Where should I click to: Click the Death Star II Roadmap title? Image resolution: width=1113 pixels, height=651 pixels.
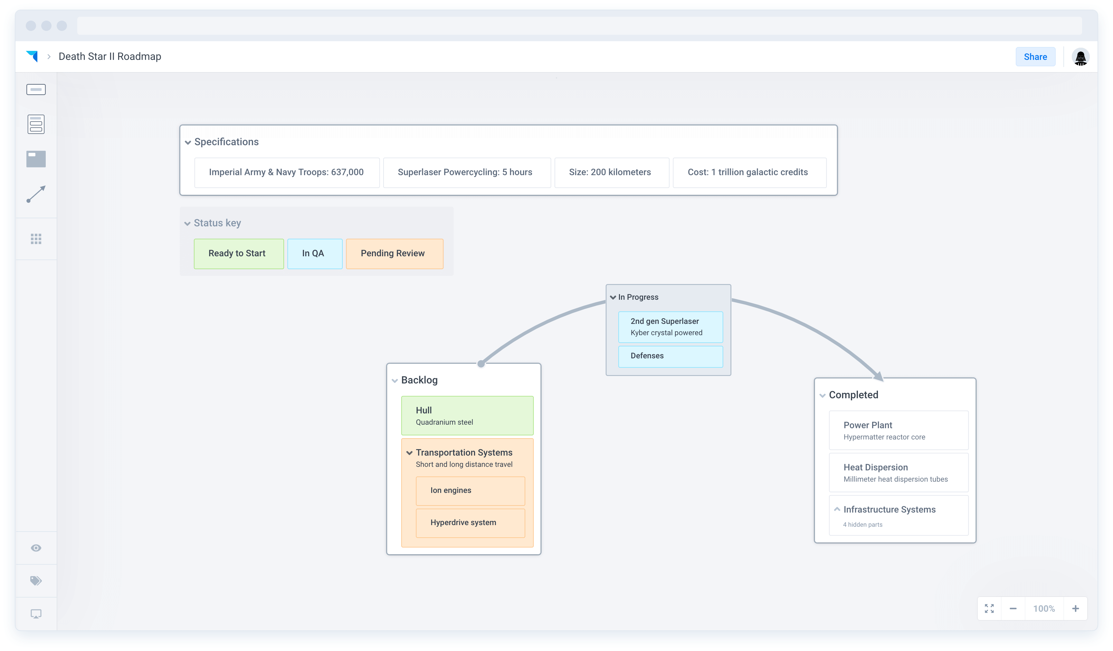click(109, 57)
